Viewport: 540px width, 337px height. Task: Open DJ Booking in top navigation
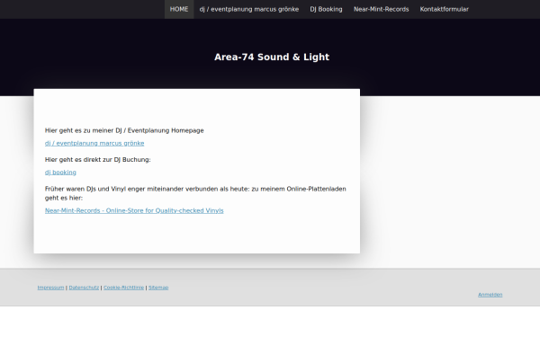[x=326, y=9]
